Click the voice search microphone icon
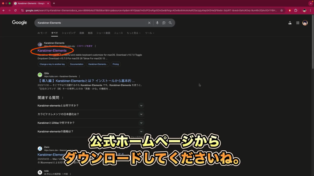Image resolution: width=314 pixels, height=176 pixels. [157, 23]
